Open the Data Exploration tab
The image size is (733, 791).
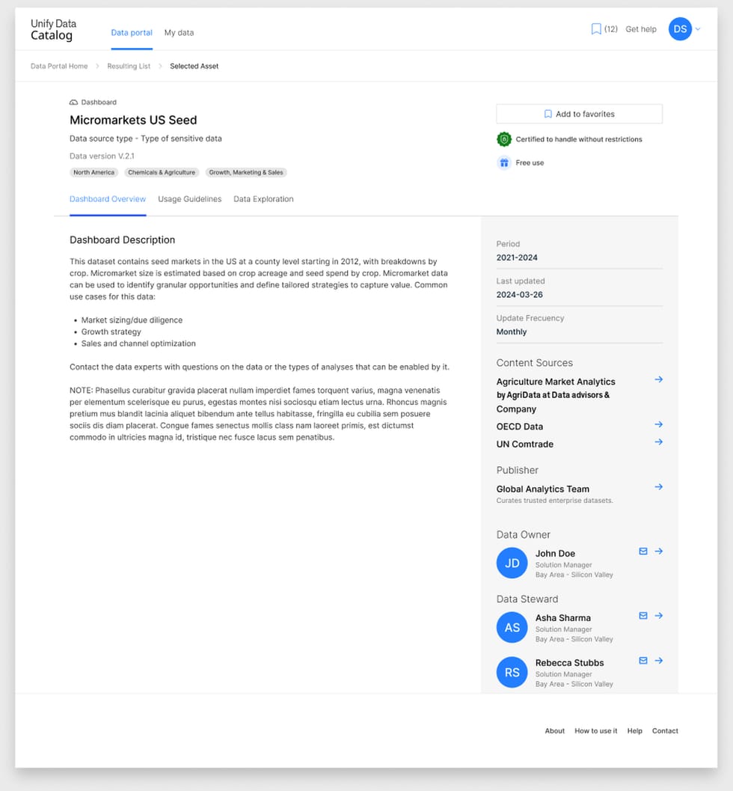(263, 199)
